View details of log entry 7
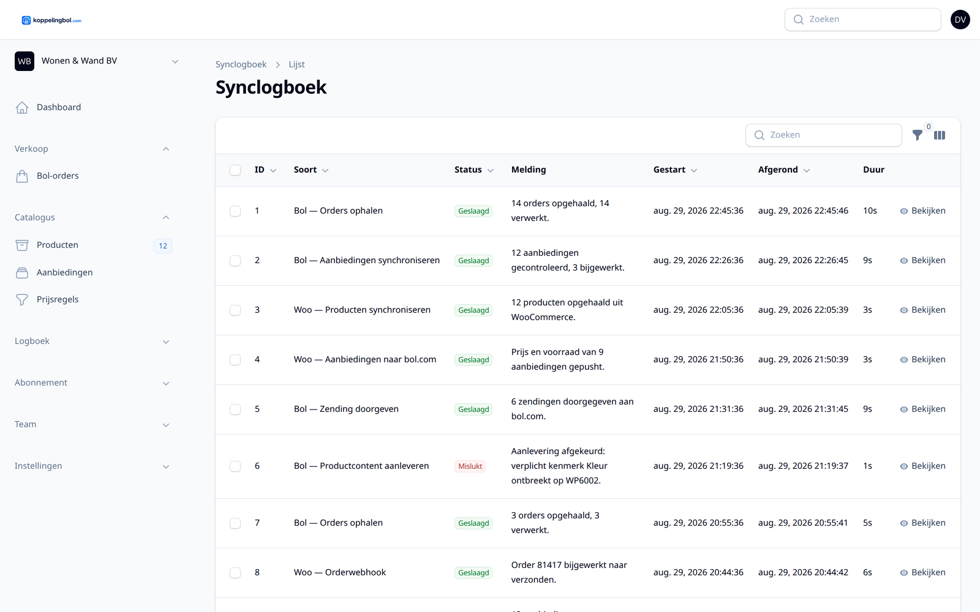This screenshot has width=980, height=612. (922, 523)
